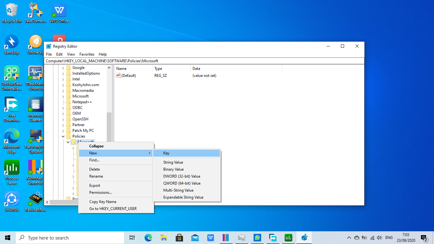The height and width of the screenshot is (244, 434).
Task: Click the Registry Editor taskbar icon
Action: (305, 238)
